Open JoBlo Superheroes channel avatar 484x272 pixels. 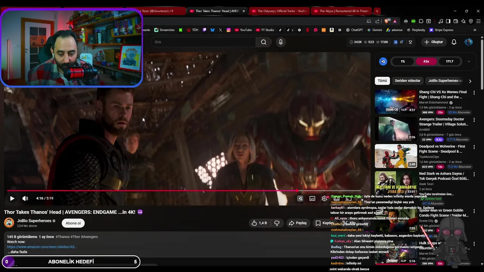pos(9,223)
